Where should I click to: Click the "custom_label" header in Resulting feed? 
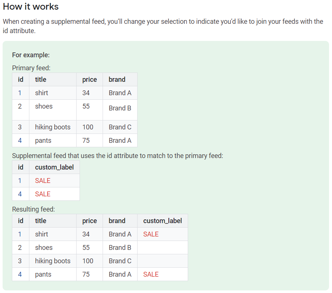[162, 220]
